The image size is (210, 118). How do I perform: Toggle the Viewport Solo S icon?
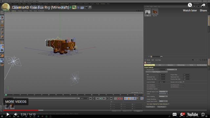(2, 50)
